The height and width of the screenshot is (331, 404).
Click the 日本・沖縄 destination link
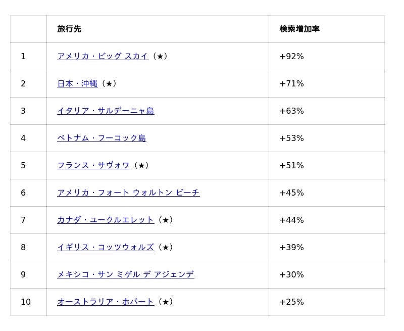pyautogui.click(x=77, y=84)
